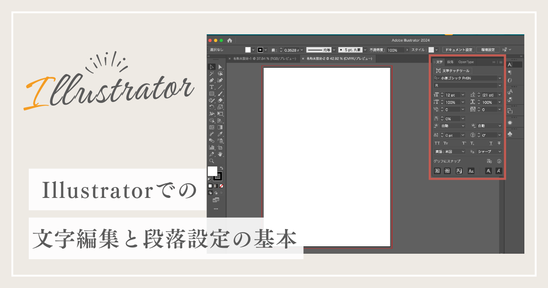548x288 pixels.
Task: Select the Curvature tool
Action: click(220, 80)
